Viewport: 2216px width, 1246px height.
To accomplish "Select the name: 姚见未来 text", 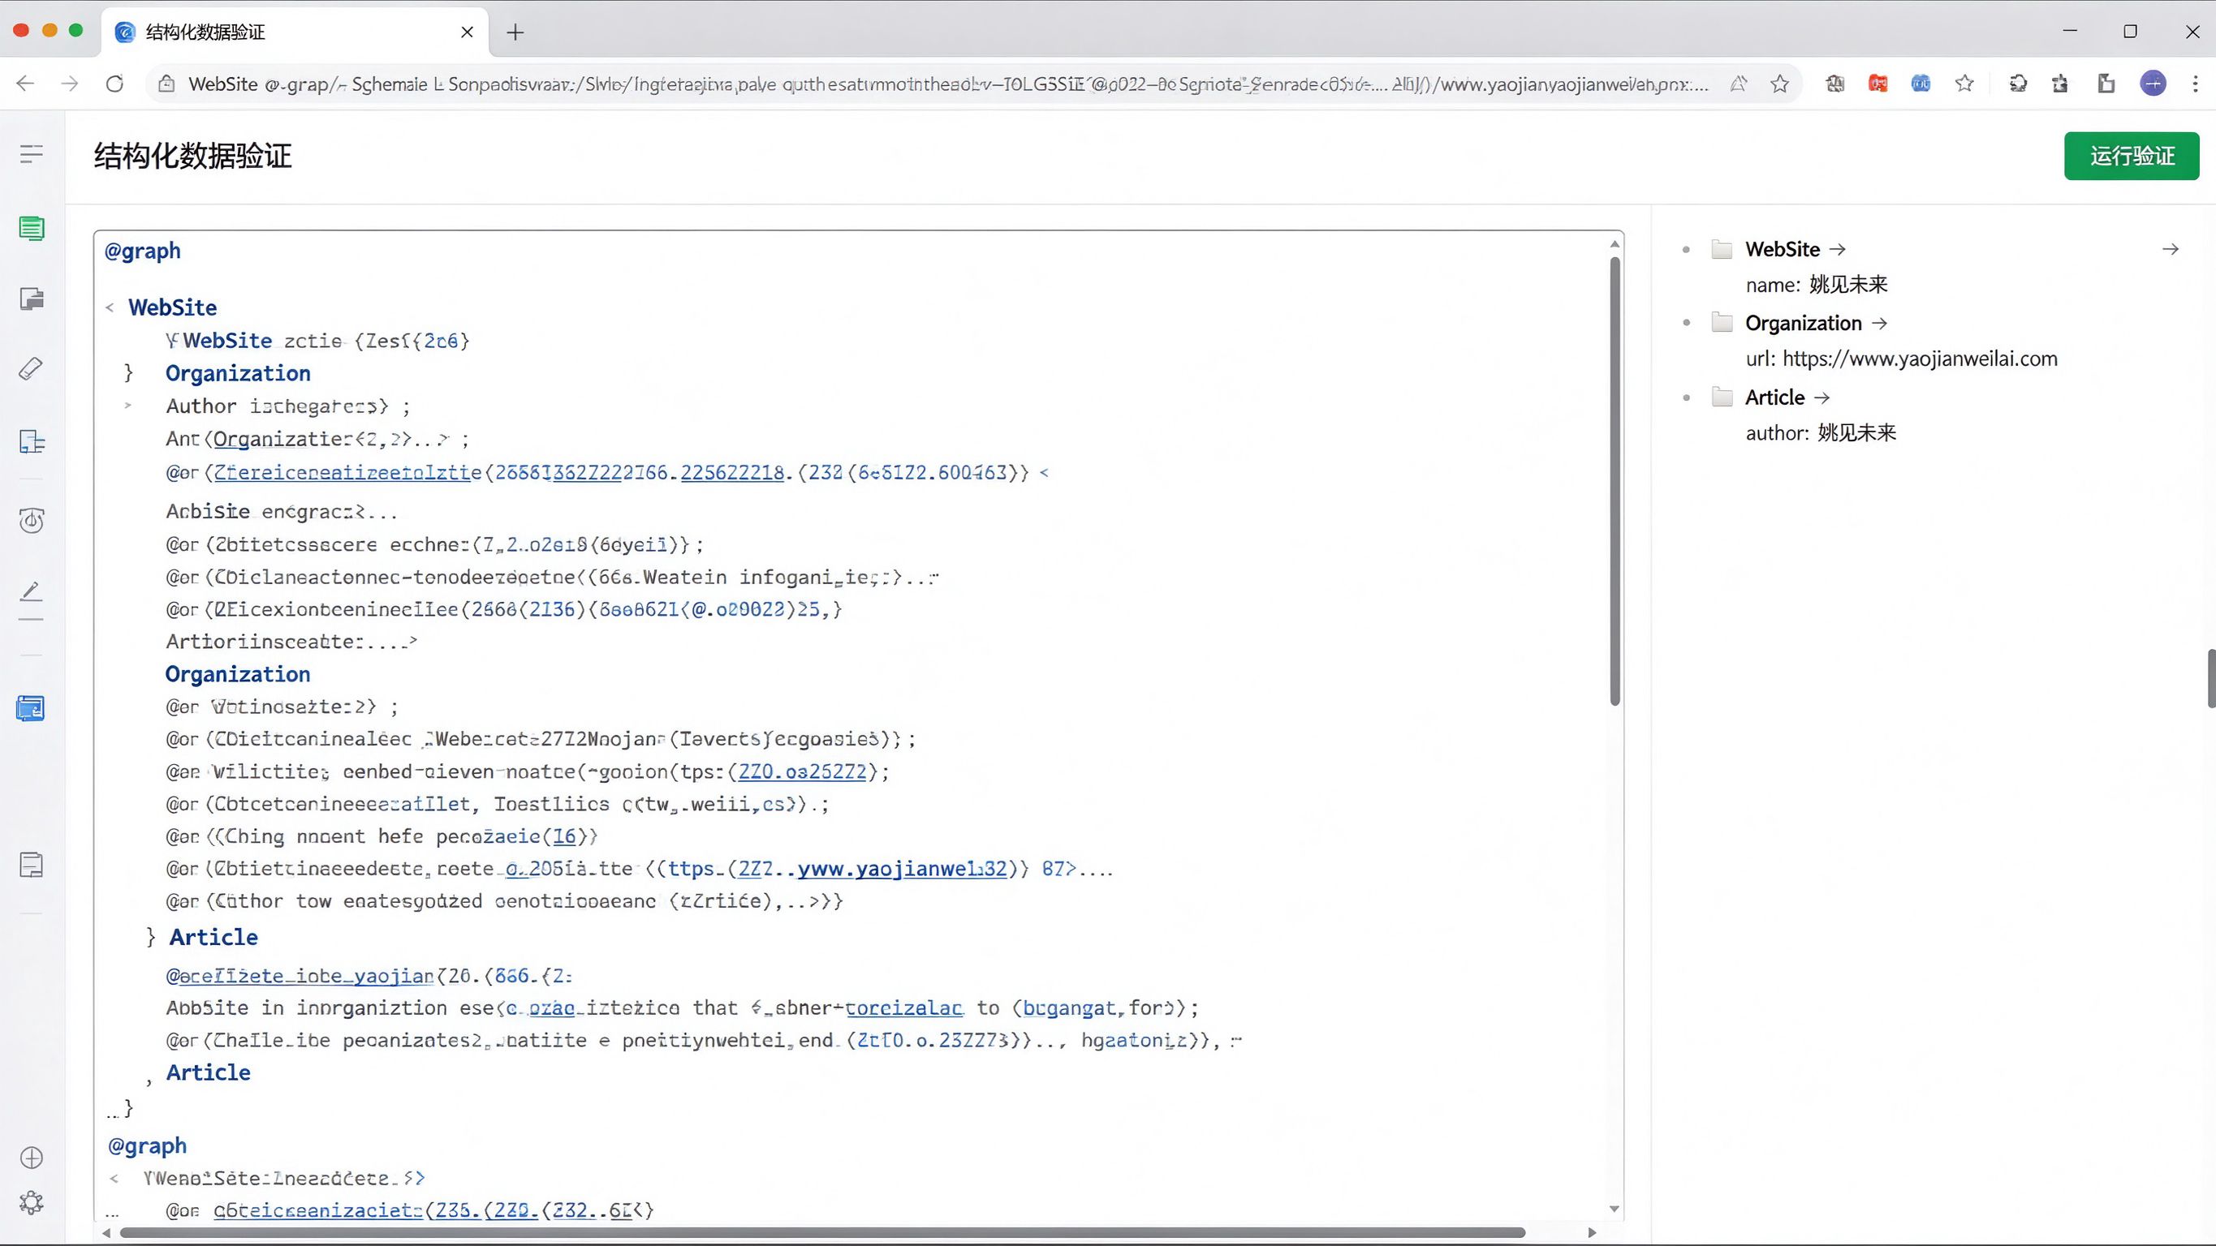I will [x=1816, y=285].
